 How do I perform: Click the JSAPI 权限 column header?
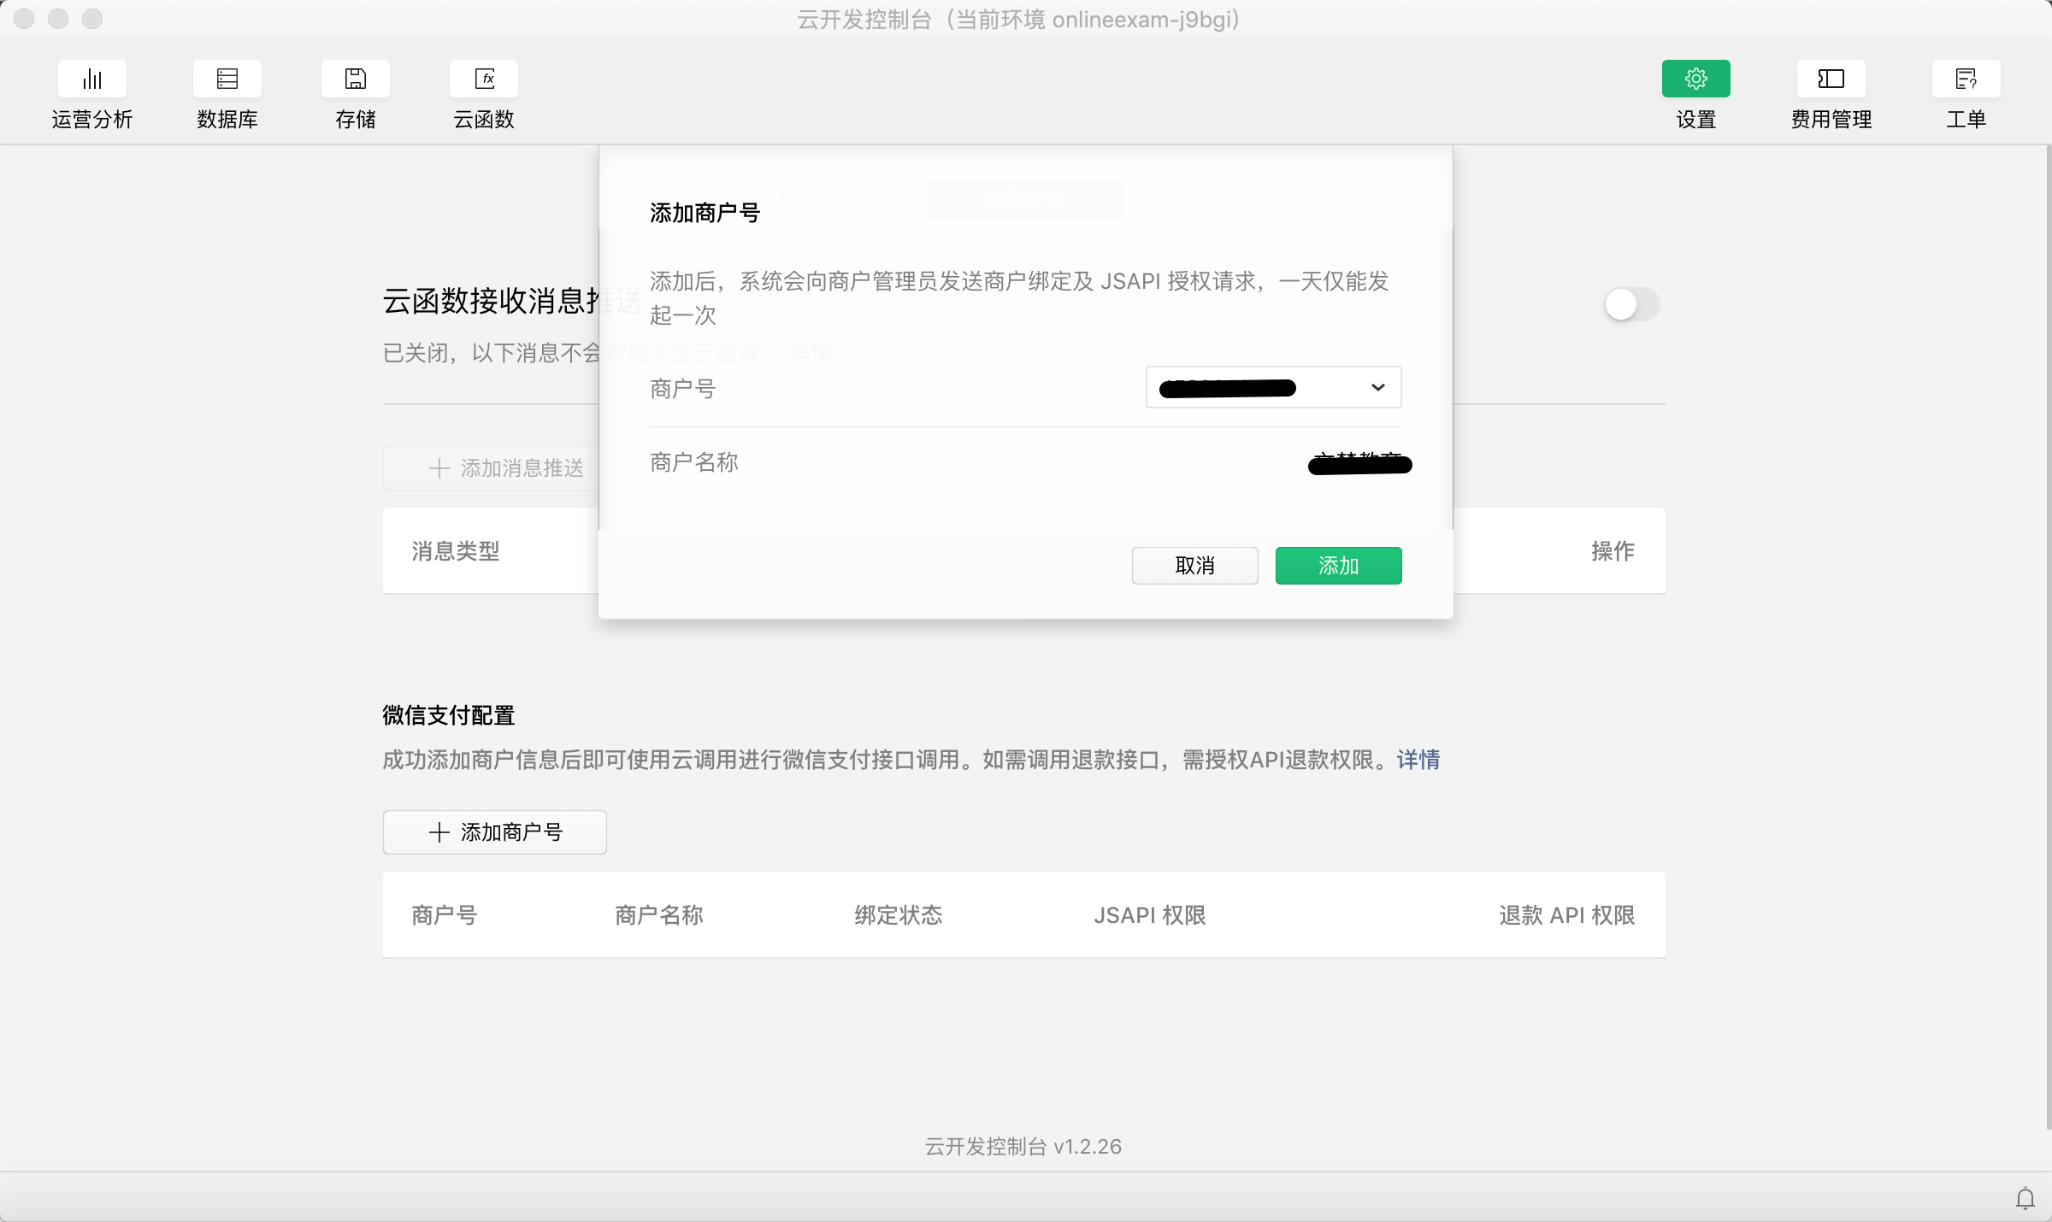pos(1149,915)
